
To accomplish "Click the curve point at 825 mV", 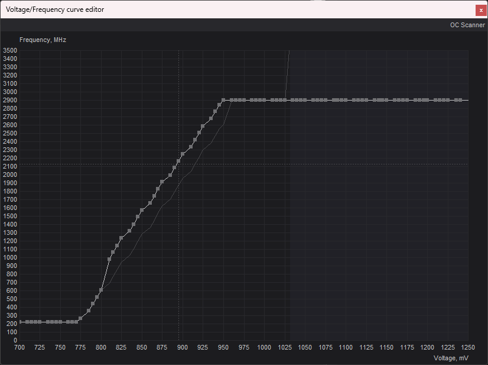I will point(121,238).
